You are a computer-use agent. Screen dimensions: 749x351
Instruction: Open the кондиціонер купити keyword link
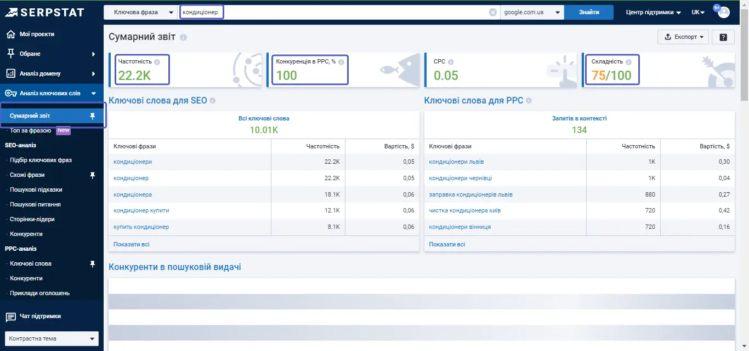[x=141, y=210]
